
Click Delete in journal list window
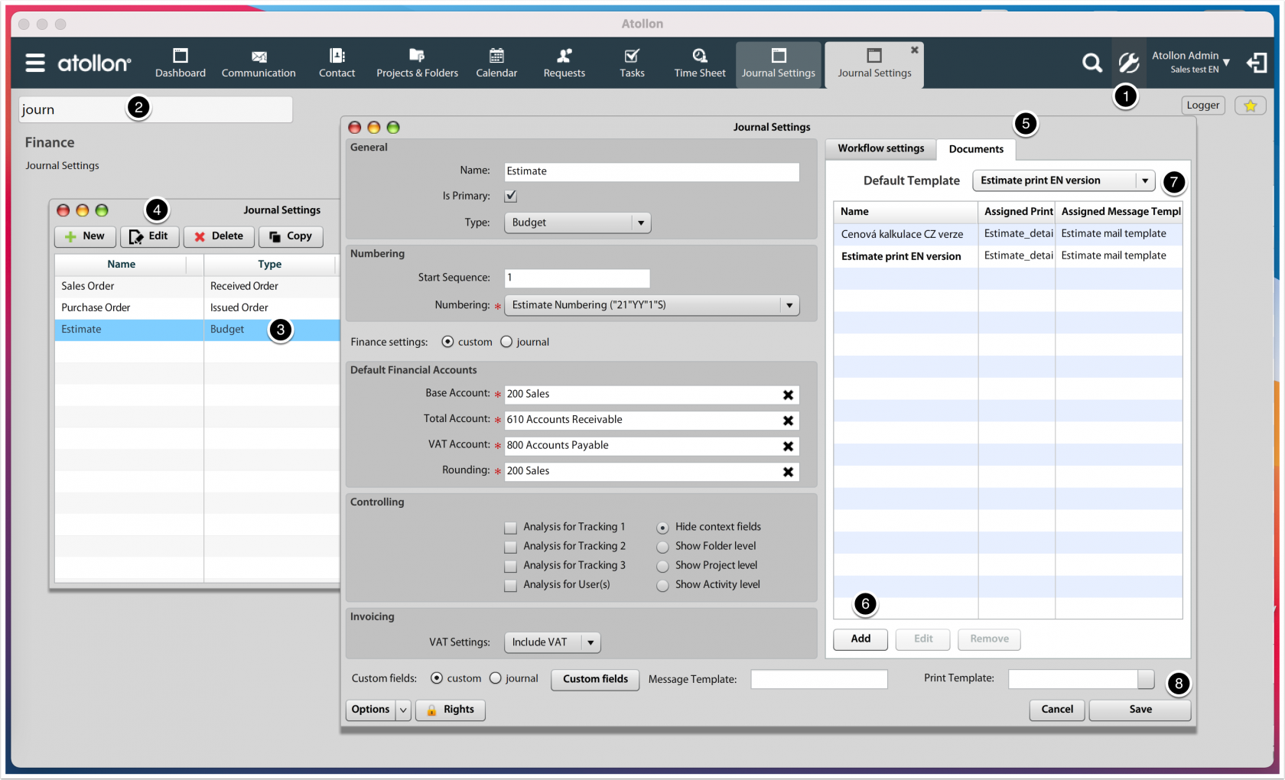219,236
